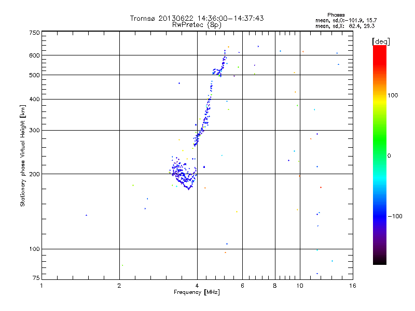Click the x-axis tick label '4'
The image size is (415, 311).
click(x=197, y=286)
